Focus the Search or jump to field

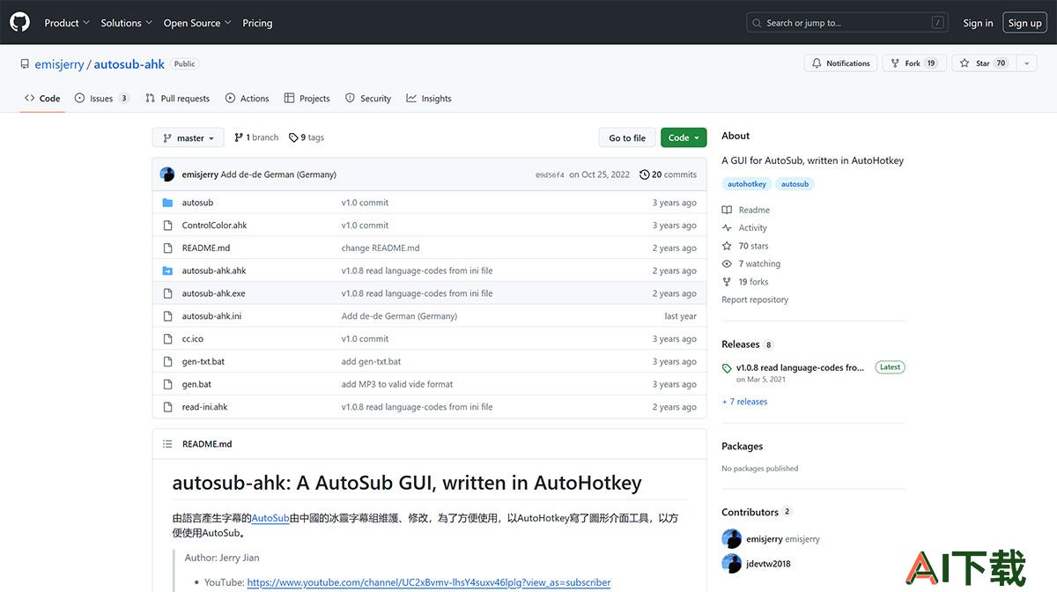[x=847, y=23]
